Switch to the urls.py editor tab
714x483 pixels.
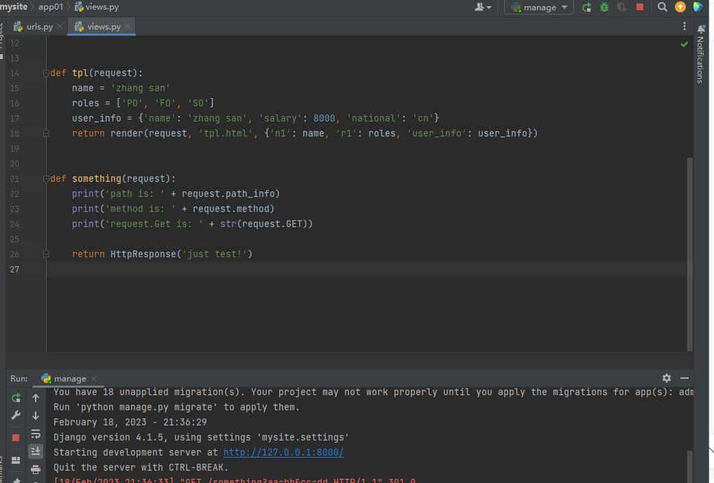tap(39, 27)
